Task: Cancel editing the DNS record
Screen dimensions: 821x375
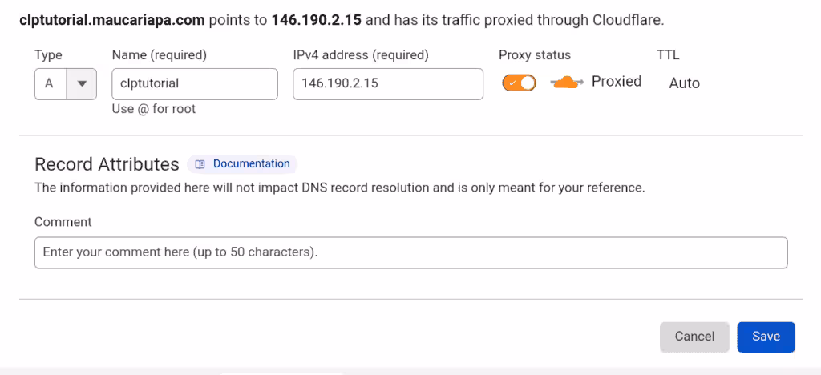Action: [x=694, y=337]
